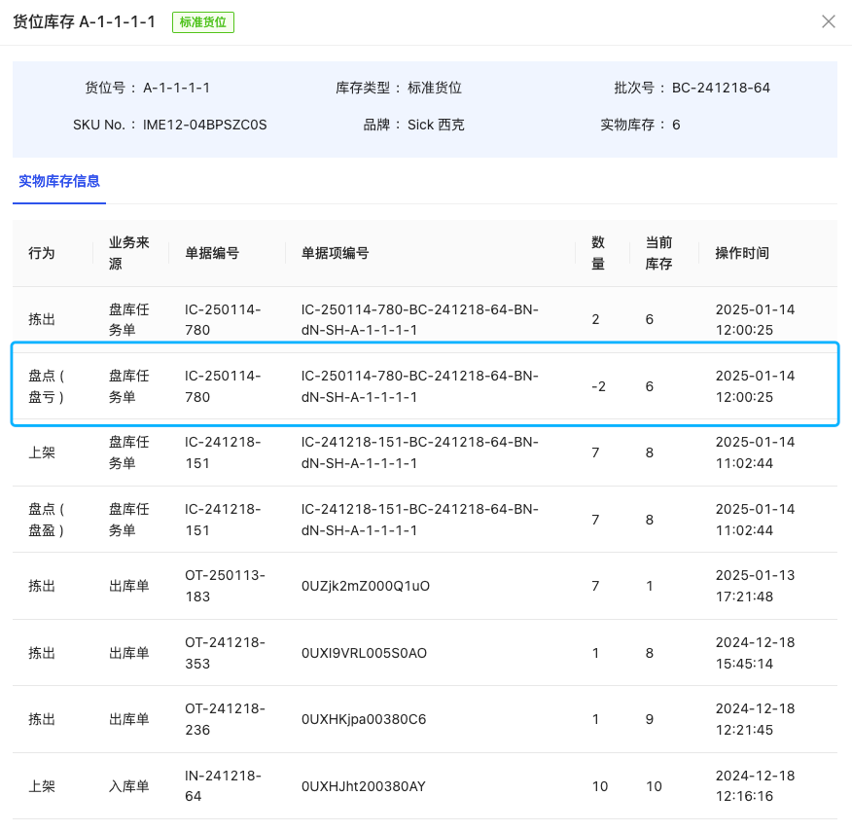This screenshot has height=832, width=852.
Task: Click the batch number BC-241218-64 value
Action: (721, 88)
